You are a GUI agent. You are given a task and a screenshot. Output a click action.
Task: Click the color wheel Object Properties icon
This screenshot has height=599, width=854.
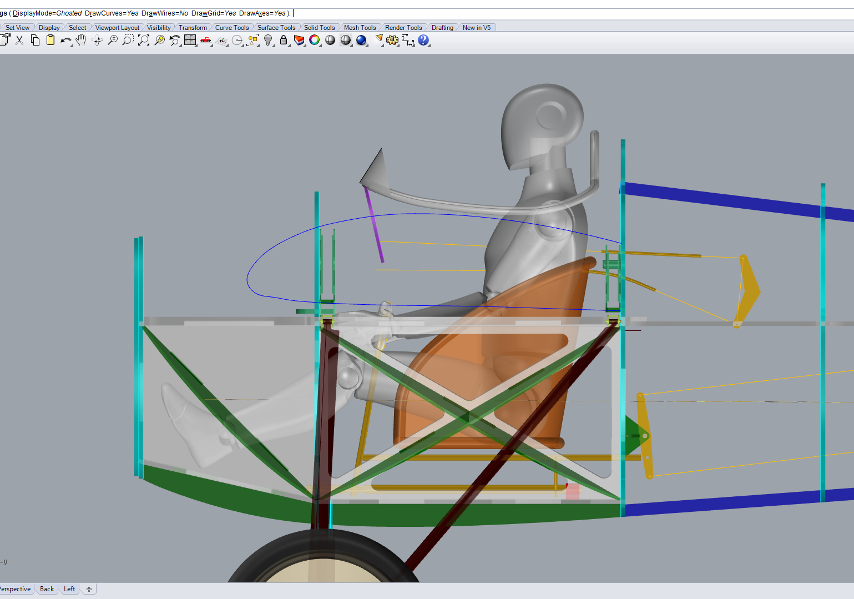(315, 40)
